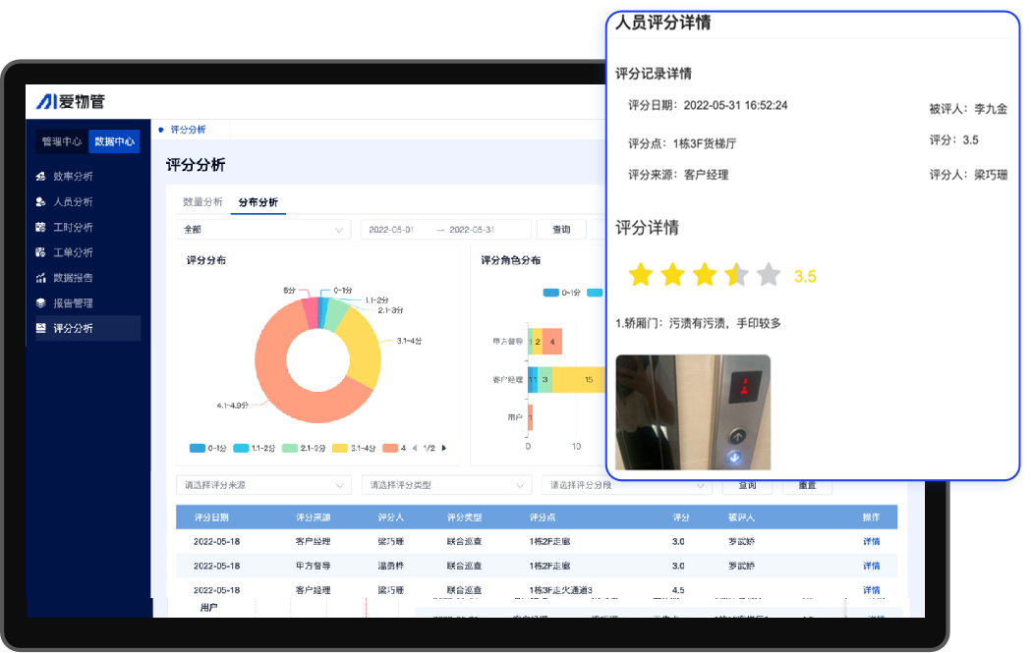Open the 请选择评分来源 dropdown
The image size is (1032, 653).
[263, 485]
